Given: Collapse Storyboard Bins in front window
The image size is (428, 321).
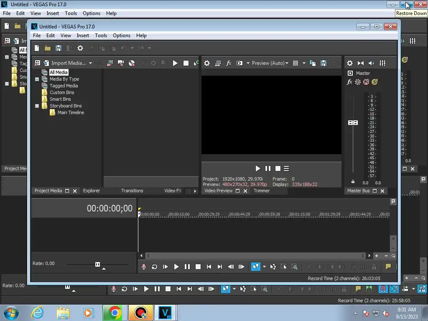Looking at the screenshot, I should pos(37,106).
